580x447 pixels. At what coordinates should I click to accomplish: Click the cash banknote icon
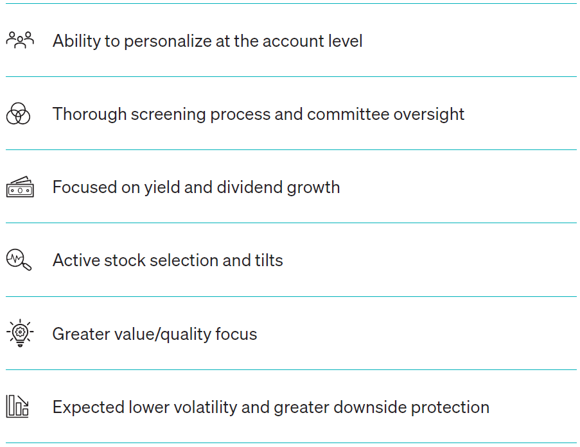(20, 187)
